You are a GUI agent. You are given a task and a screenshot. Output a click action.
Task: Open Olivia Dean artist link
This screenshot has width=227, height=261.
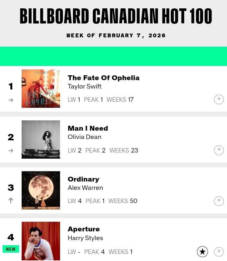click(x=85, y=137)
